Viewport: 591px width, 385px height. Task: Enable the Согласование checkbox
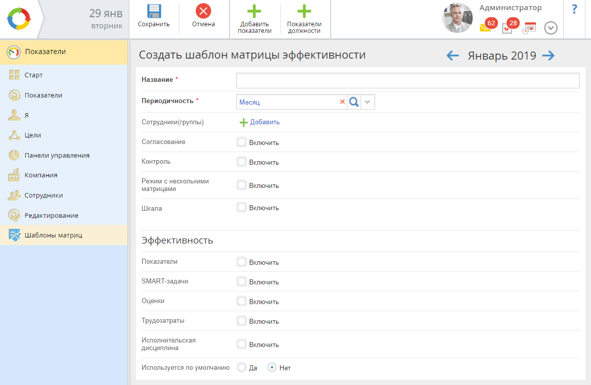(242, 142)
